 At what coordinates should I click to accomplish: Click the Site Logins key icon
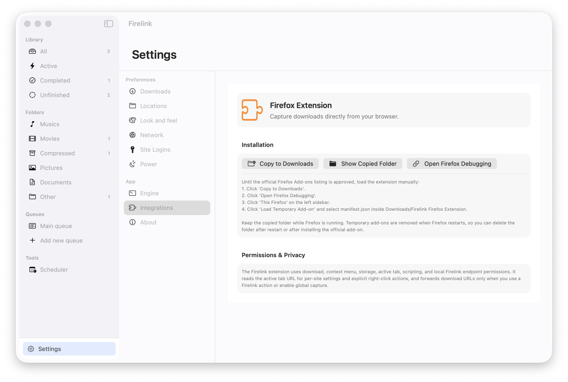coord(132,150)
